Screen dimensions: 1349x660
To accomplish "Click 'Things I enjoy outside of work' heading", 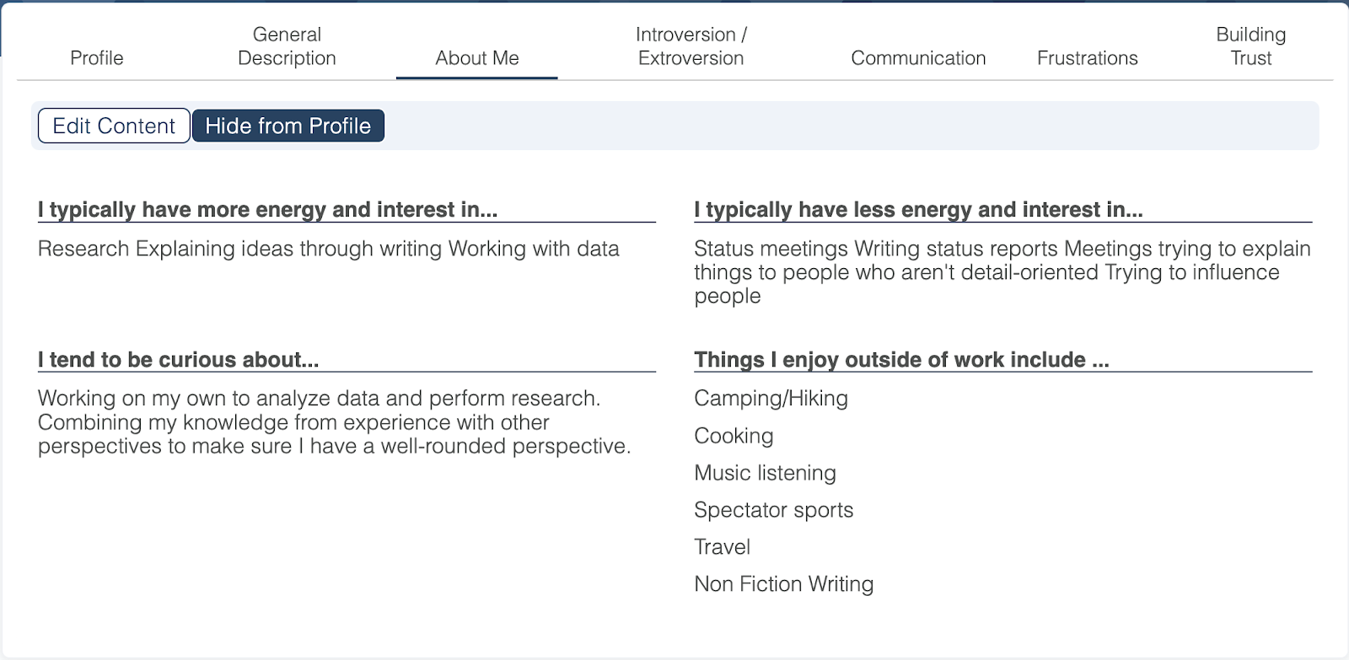I will [x=901, y=360].
